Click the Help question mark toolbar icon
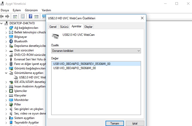The width and height of the screenshot is (192, 126). (x=30, y=16)
